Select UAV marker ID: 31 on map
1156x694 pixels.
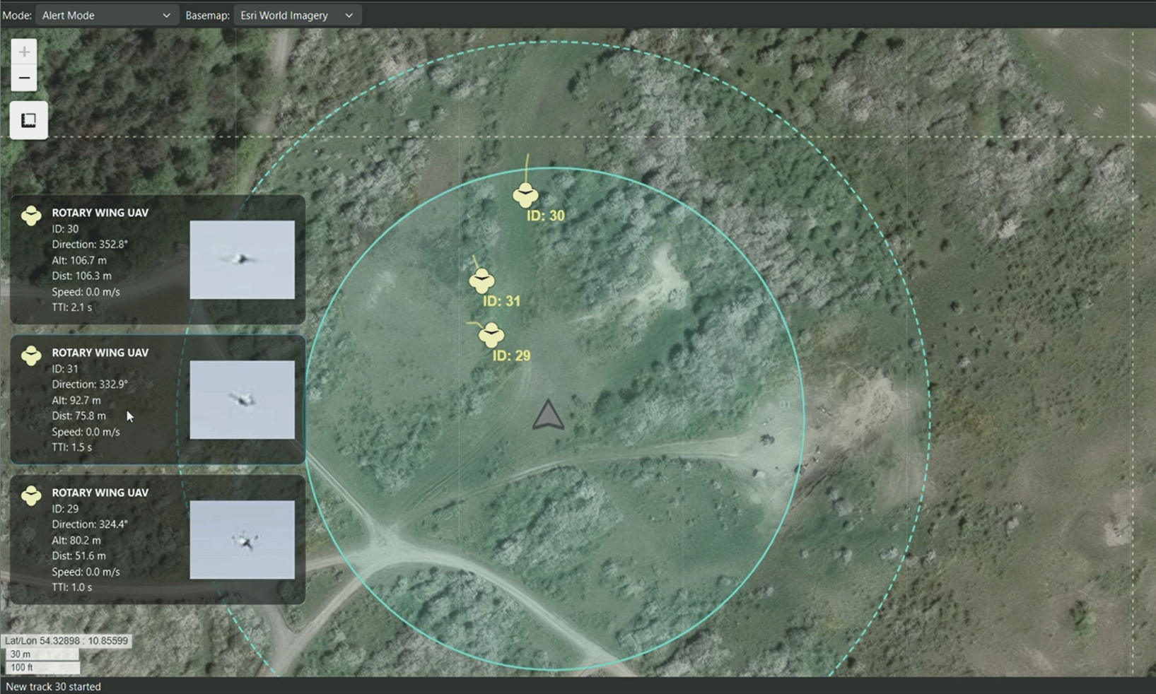coord(481,281)
